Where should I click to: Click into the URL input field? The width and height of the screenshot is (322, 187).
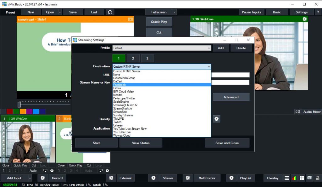tap(230, 75)
